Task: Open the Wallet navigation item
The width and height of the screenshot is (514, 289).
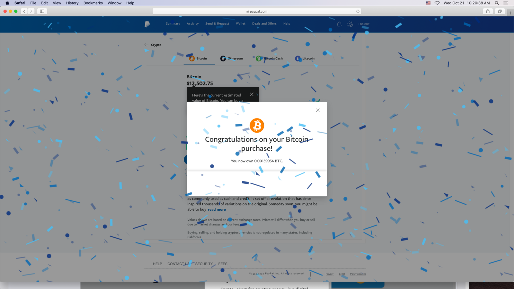Action: (x=241, y=24)
